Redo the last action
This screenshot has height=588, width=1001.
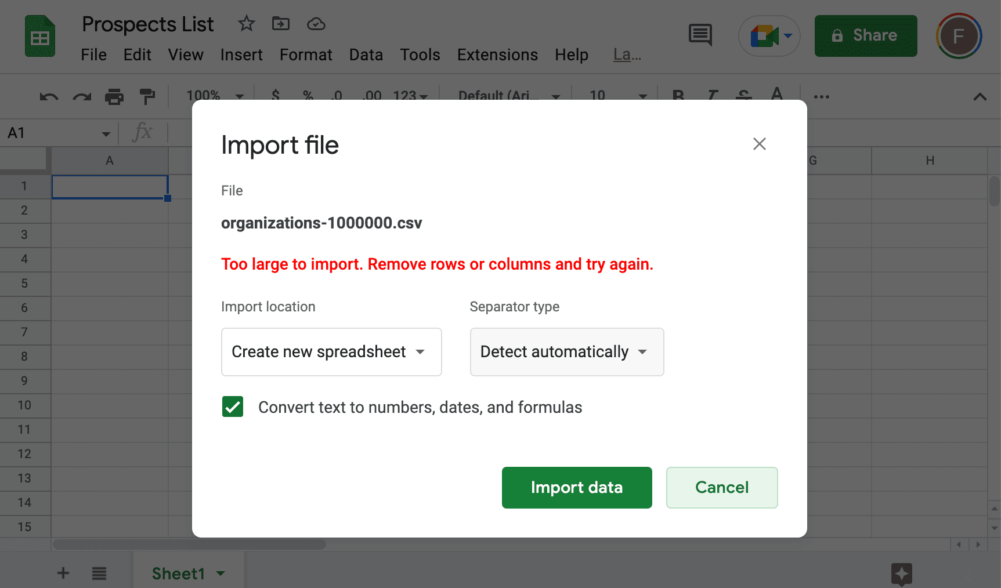[81, 96]
